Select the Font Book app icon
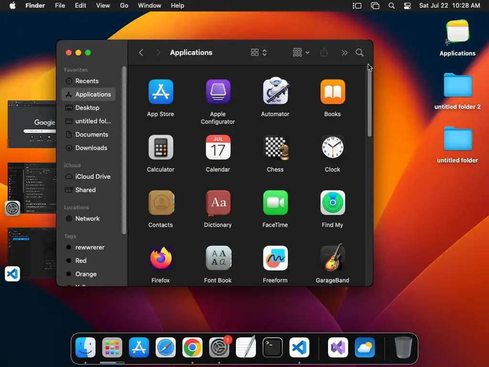 tap(218, 258)
